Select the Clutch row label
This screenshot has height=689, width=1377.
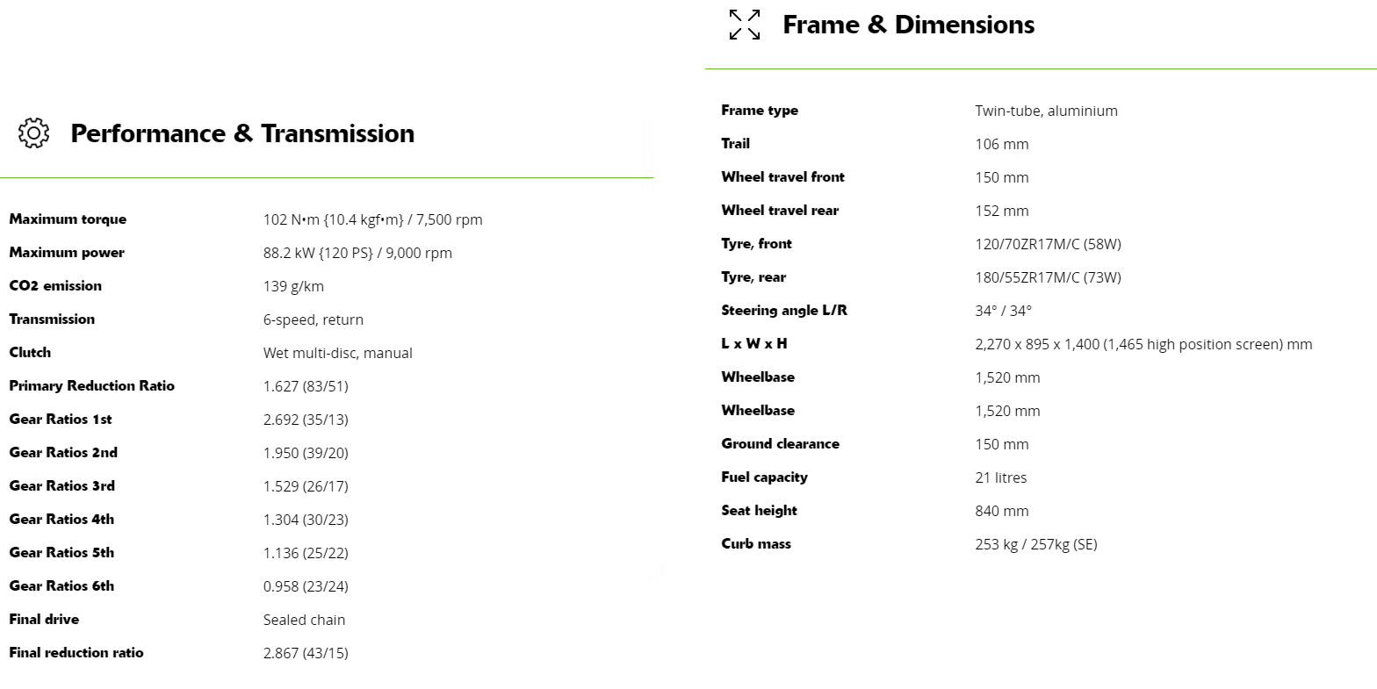[30, 353]
